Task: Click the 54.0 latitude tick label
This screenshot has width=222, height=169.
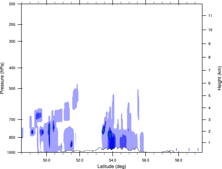Action: point(113,160)
